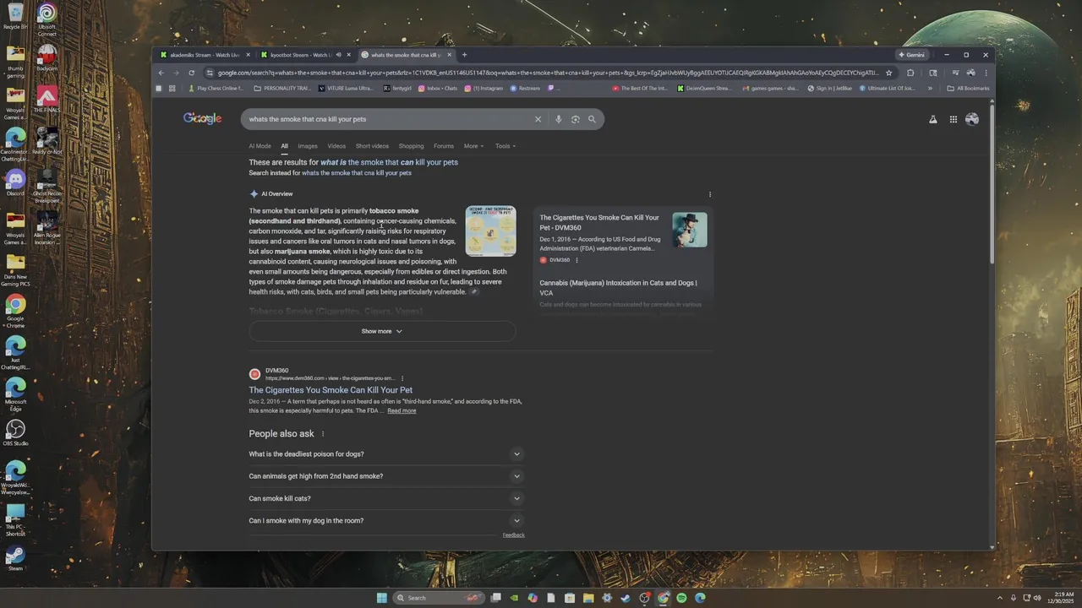Expand 'Can I smoke with my dog in the room?'
The width and height of the screenshot is (1082, 608).
pos(386,520)
